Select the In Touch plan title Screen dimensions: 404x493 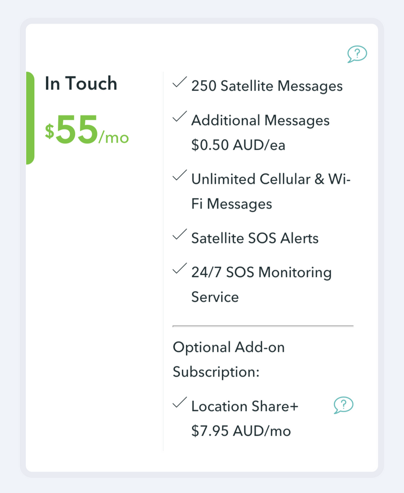pos(81,83)
